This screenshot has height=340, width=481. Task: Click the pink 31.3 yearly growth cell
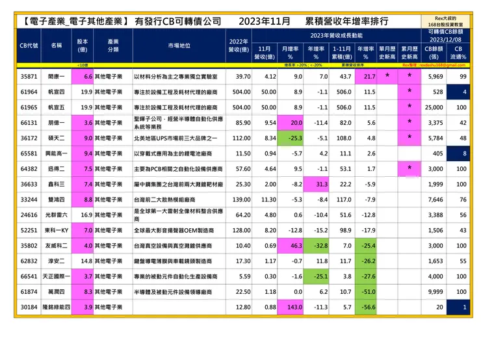[316, 184]
